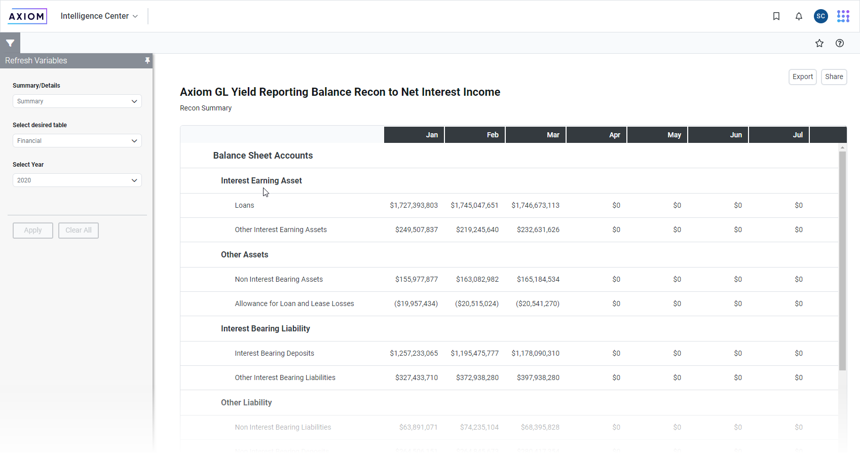Click the Apply button

33,231
